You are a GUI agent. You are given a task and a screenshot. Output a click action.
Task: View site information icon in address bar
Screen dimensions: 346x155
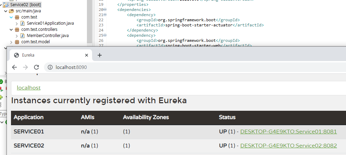(50, 67)
